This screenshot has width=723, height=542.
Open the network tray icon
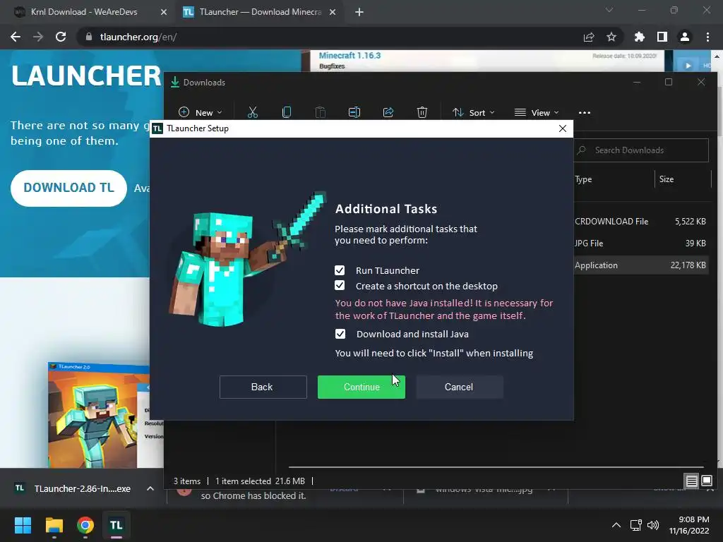pos(636,525)
